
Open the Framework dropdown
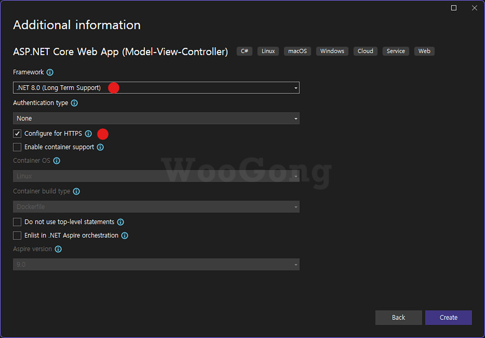pyautogui.click(x=156, y=88)
